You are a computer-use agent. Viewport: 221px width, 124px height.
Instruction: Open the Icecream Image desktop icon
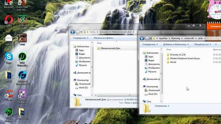click(22, 96)
